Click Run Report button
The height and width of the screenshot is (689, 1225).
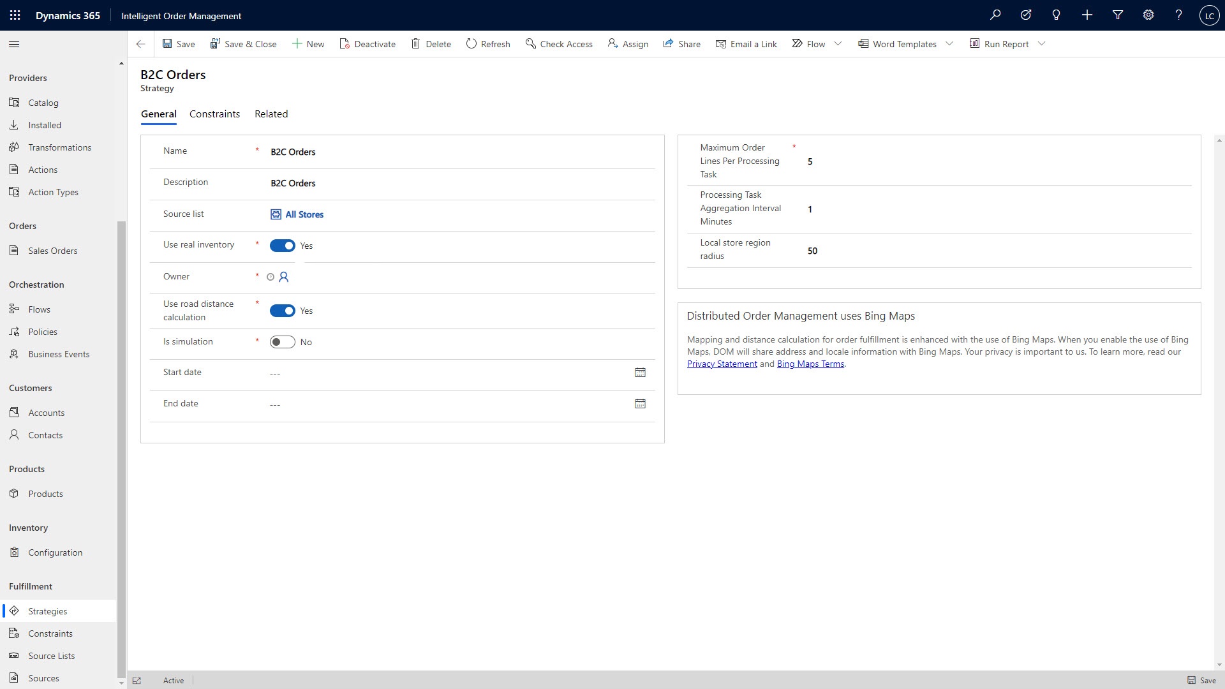coord(999,44)
